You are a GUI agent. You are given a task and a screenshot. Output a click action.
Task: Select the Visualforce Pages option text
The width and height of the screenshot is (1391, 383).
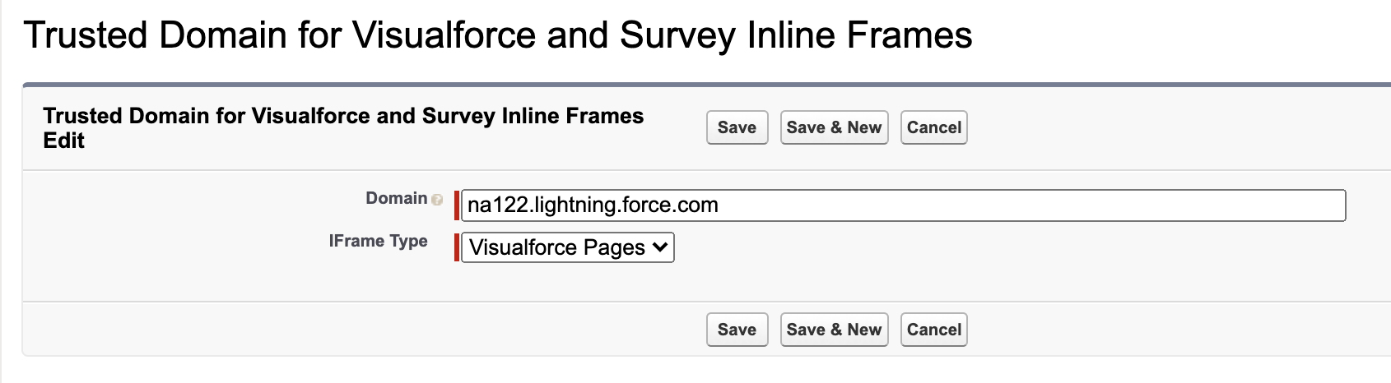pos(556,247)
